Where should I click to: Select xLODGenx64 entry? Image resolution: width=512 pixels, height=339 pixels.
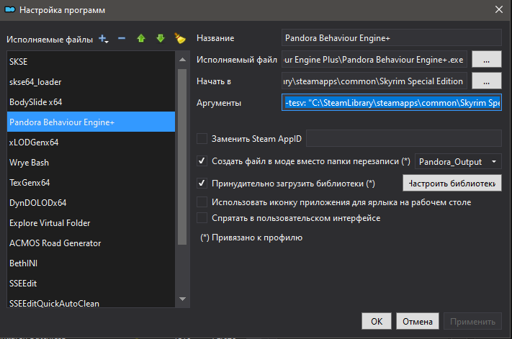[91, 142]
